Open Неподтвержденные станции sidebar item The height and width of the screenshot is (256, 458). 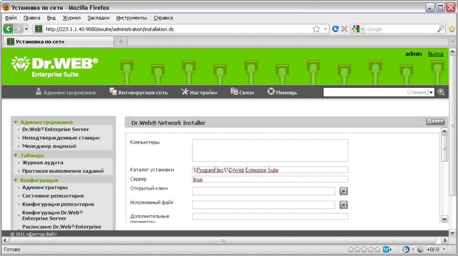(x=61, y=138)
